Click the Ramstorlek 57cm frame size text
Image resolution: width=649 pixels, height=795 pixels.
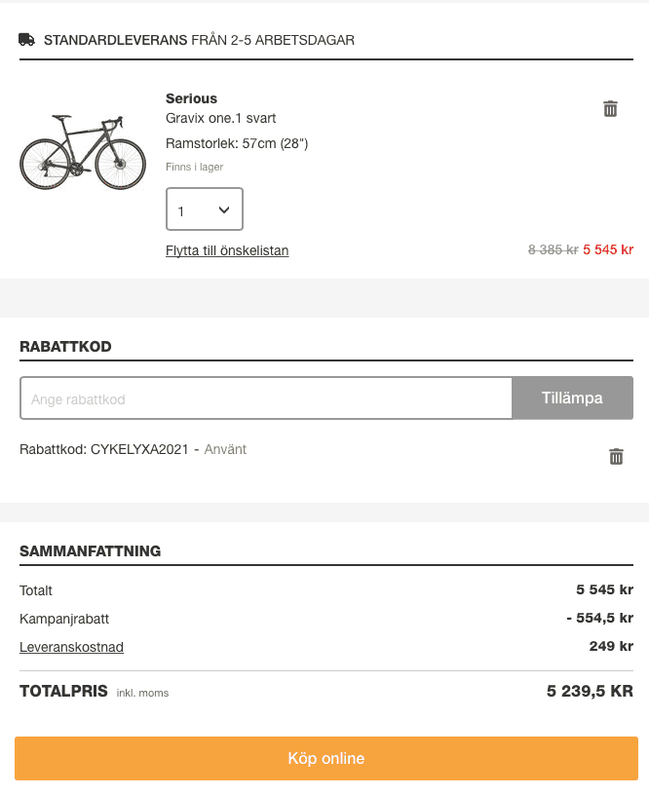point(237,143)
